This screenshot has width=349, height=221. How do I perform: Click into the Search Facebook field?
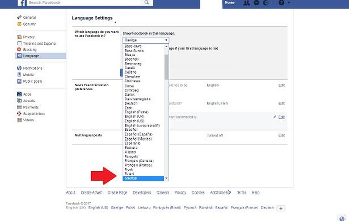pos(85,3)
